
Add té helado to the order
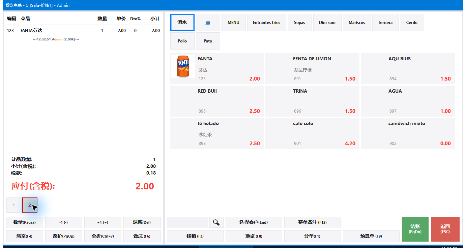coord(217,133)
